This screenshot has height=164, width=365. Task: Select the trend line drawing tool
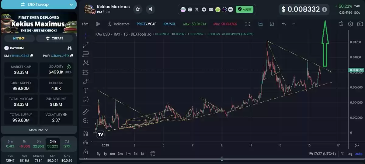(x=86, y=45)
